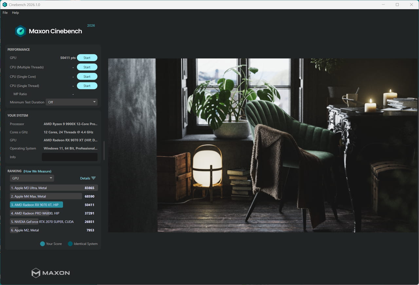Click the 83865 ranking score
Image resolution: width=419 pixels, height=285 pixels.
pos(89,188)
